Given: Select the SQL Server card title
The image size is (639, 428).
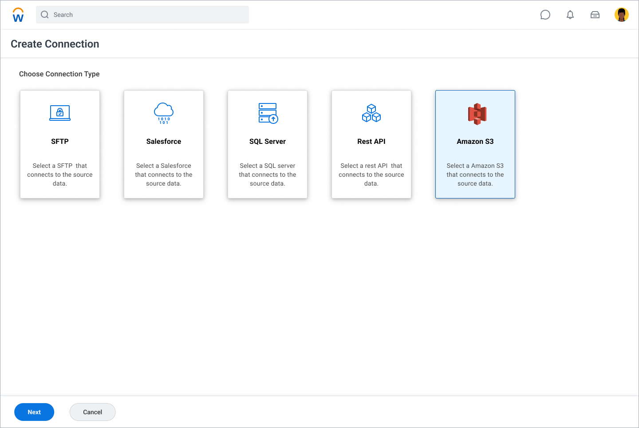Looking at the screenshot, I should click(268, 141).
